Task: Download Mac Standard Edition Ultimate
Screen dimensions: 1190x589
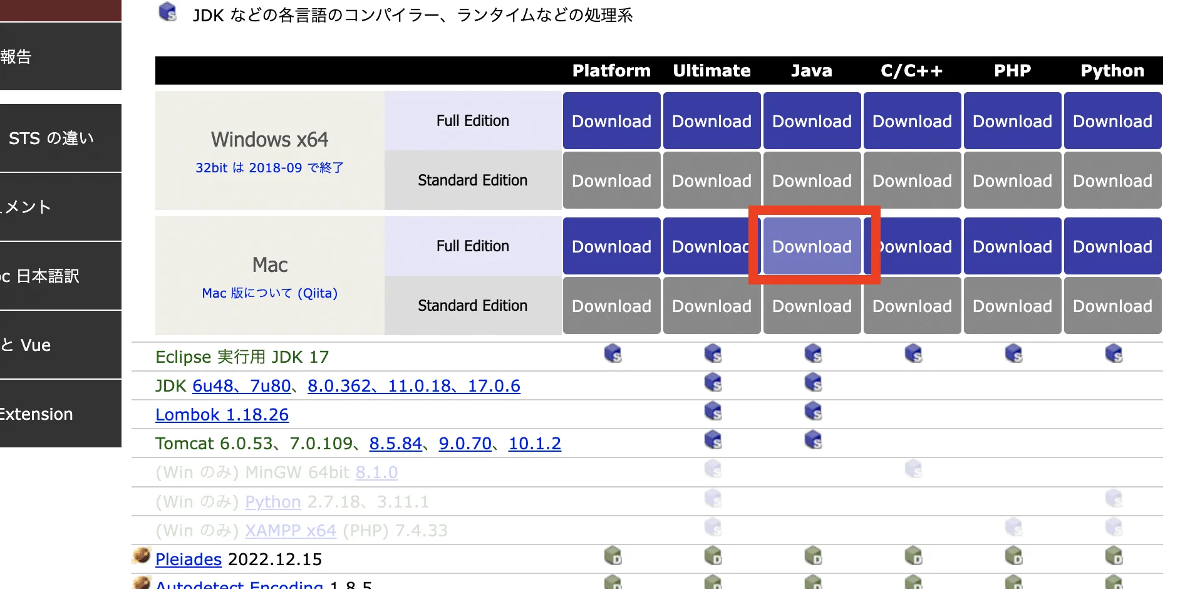Action: coord(712,306)
